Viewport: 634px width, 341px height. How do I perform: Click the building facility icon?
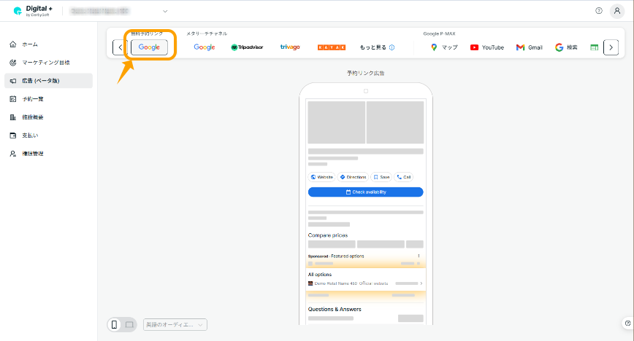click(x=13, y=117)
